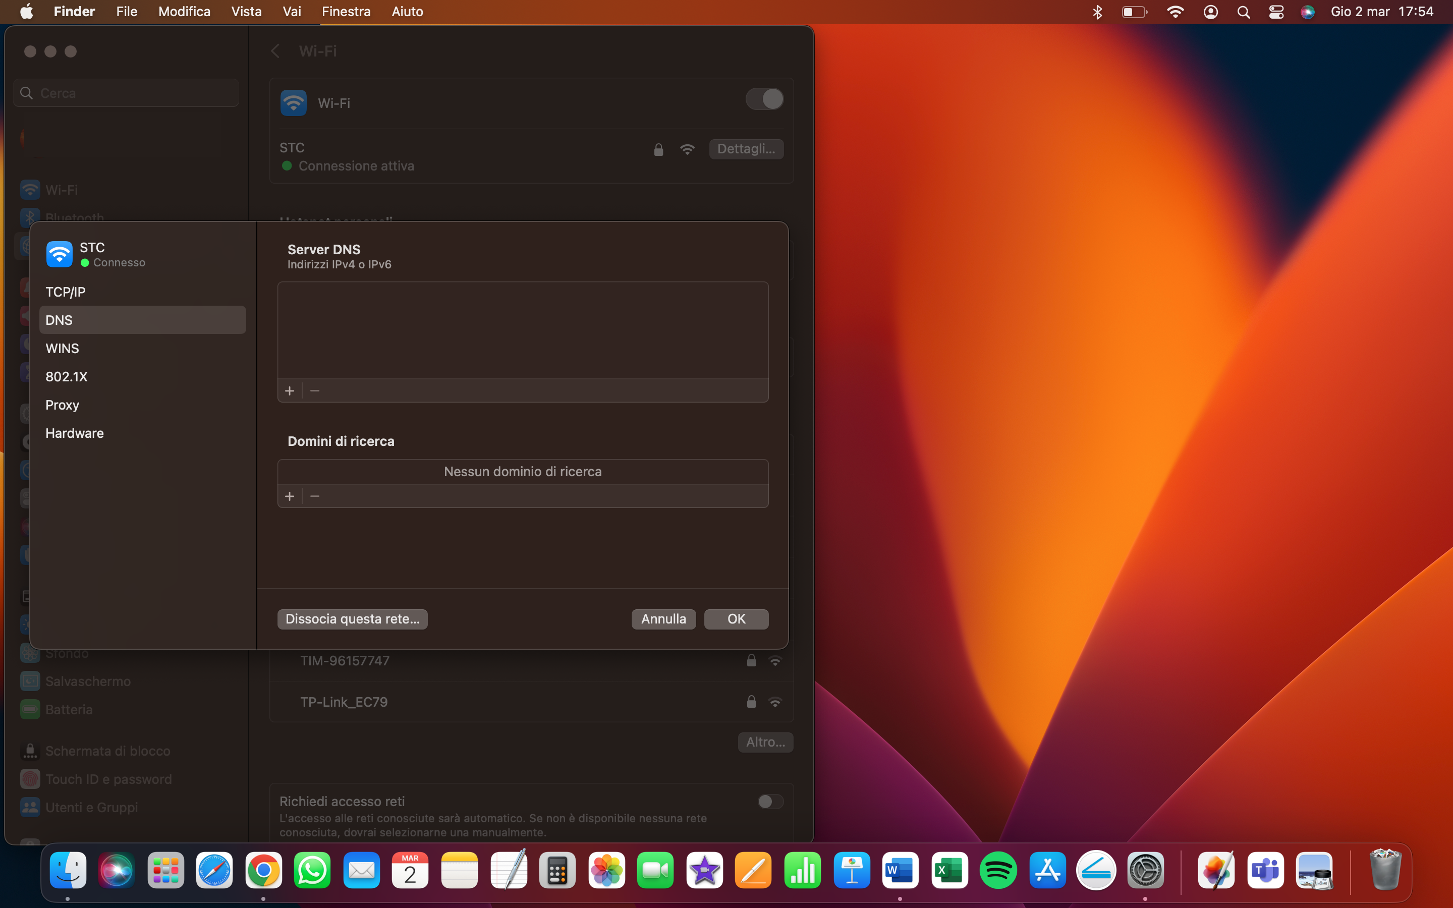Confirm DNS settings with OK
The image size is (1453, 908).
coord(736,618)
